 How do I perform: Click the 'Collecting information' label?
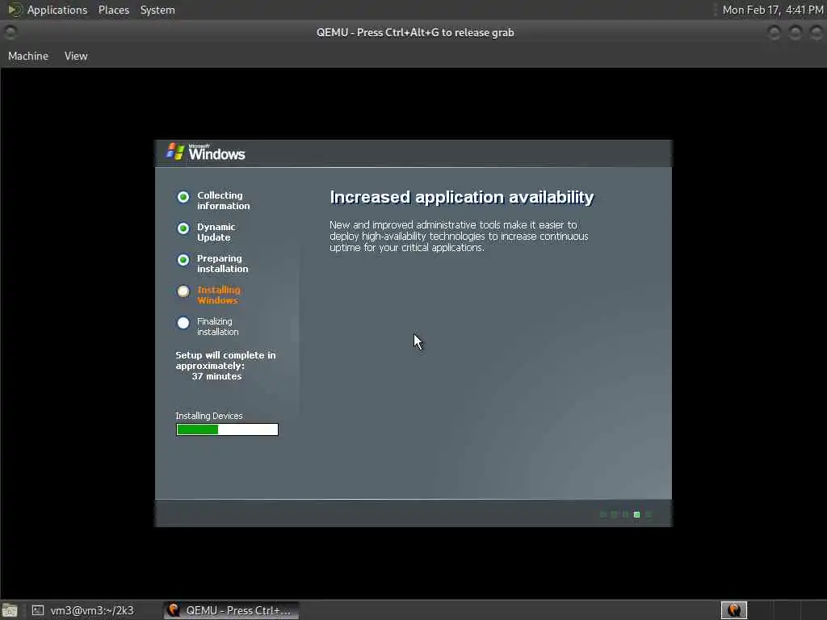click(x=223, y=200)
